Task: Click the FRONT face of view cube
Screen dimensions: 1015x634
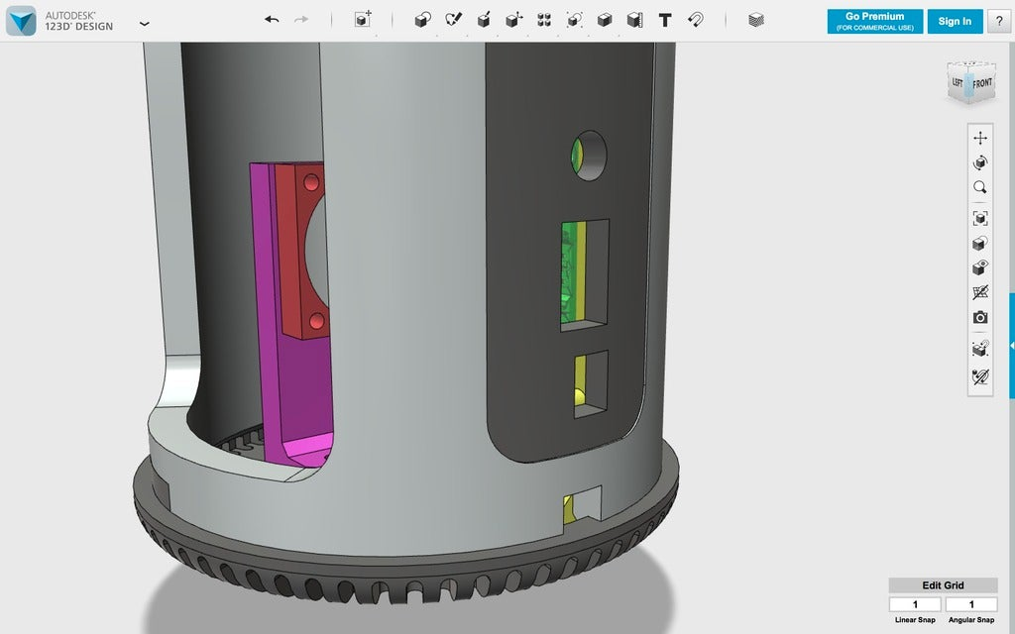Action: click(982, 83)
